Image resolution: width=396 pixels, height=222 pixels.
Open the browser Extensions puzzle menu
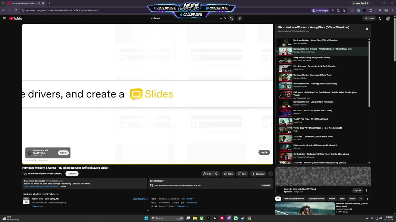pos(371,10)
